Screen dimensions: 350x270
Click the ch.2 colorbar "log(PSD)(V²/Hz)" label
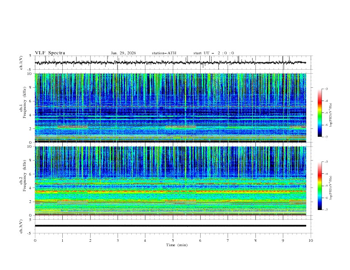click(x=331, y=188)
